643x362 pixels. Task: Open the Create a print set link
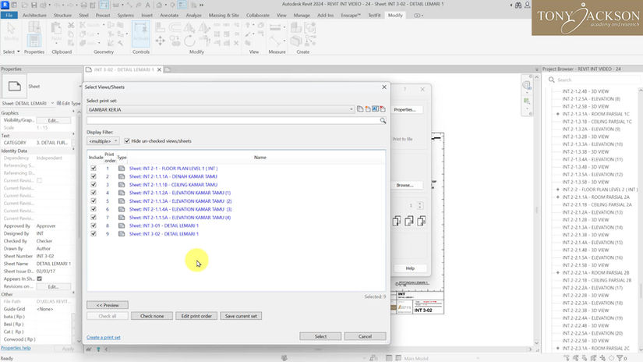[104, 337]
